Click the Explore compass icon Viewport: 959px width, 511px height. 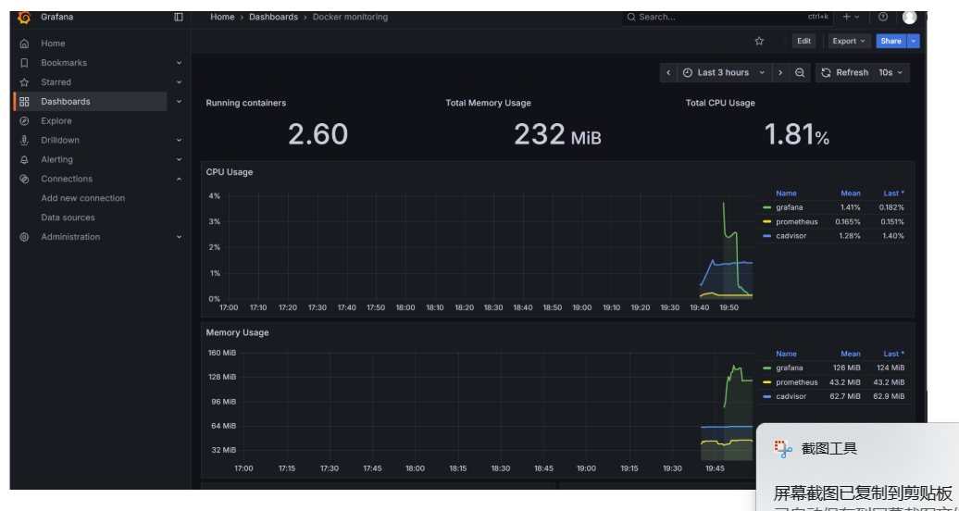click(x=24, y=121)
